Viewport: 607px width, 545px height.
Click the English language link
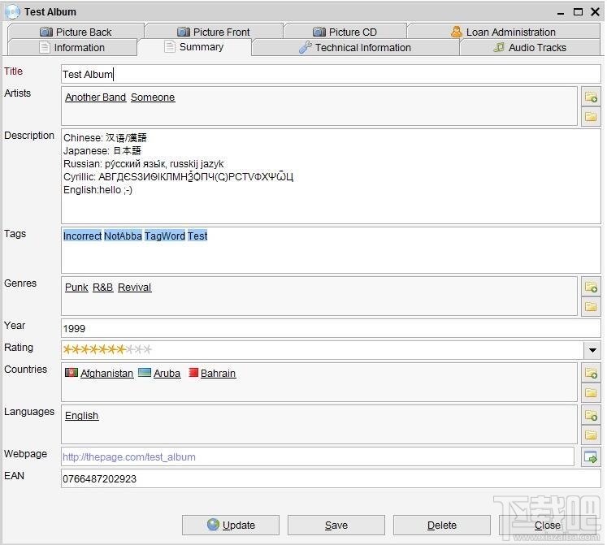click(82, 415)
